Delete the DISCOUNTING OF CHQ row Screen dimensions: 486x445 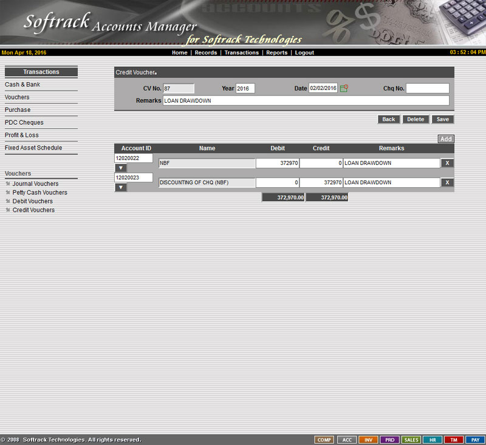tap(447, 182)
